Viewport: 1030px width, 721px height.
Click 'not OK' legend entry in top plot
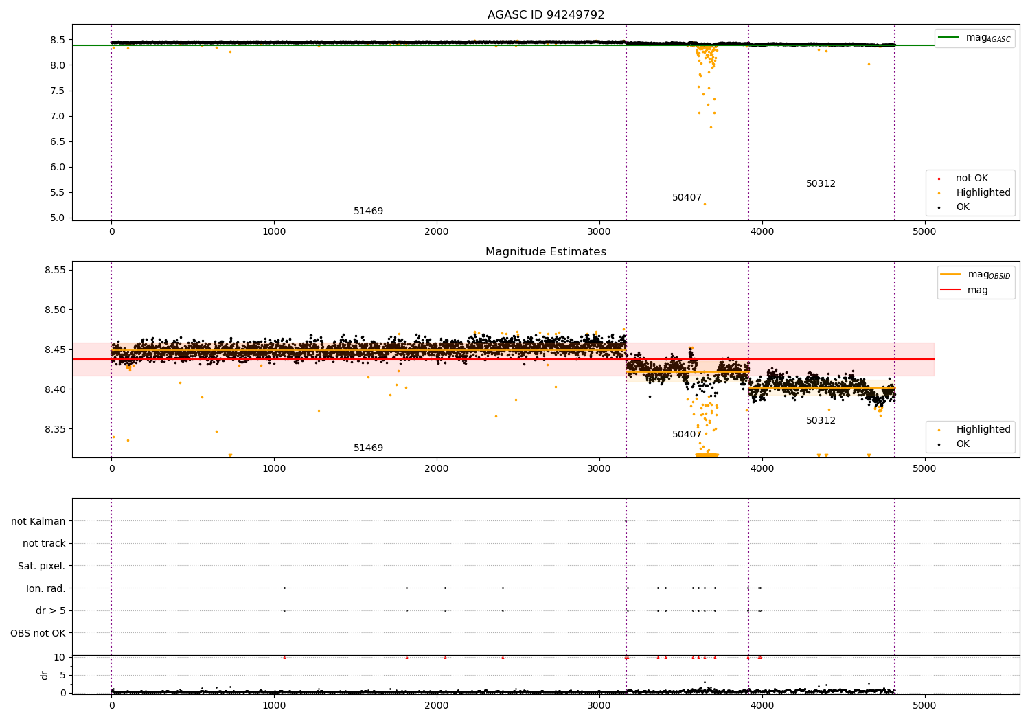[972, 179]
